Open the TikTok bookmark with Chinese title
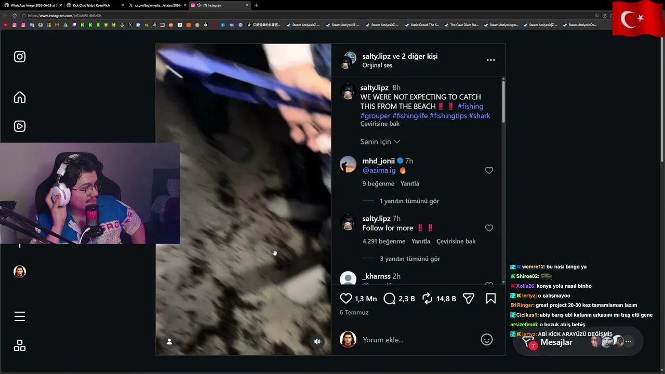Viewport: 665px width, 374px height. pos(264,25)
